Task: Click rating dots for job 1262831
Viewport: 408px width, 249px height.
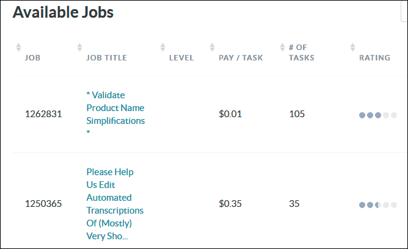Action: coord(378,115)
